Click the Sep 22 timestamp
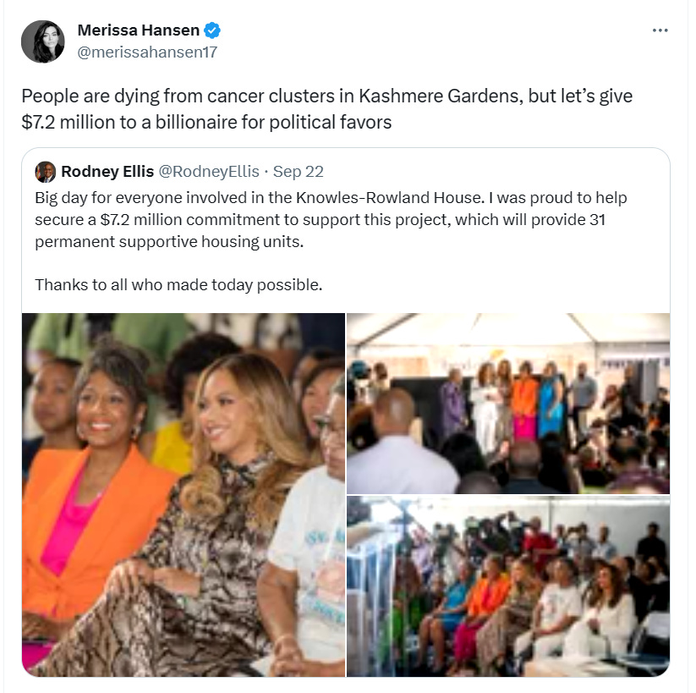Image resolution: width=696 pixels, height=693 pixels. [299, 172]
